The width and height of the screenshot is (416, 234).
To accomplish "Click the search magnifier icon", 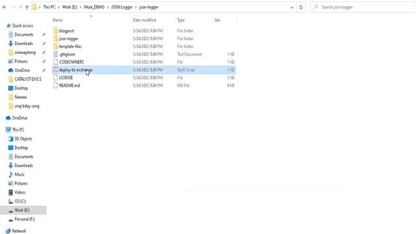I will click(316, 7).
